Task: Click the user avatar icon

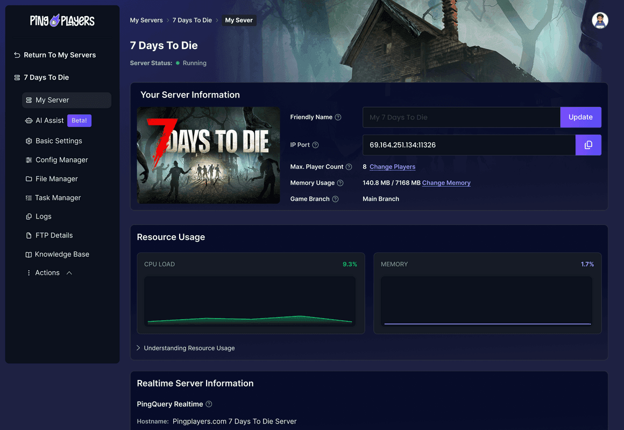Action: 600,20
